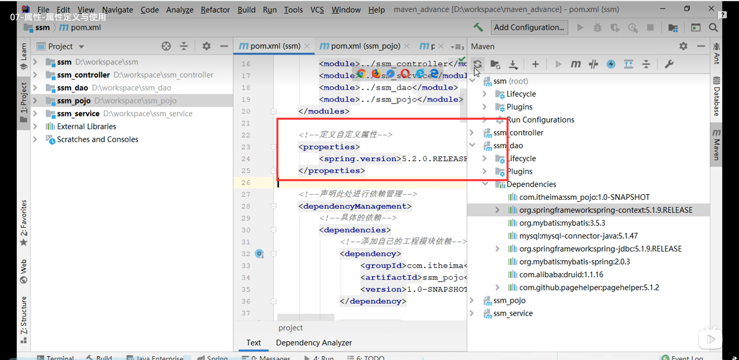Click the Execute Maven Goal 'm' icon

click(x=576, y=64)
